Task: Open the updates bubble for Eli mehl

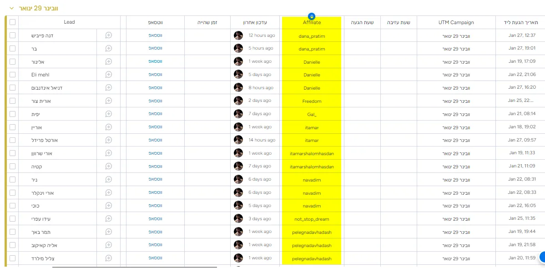Action: [108, 75]
